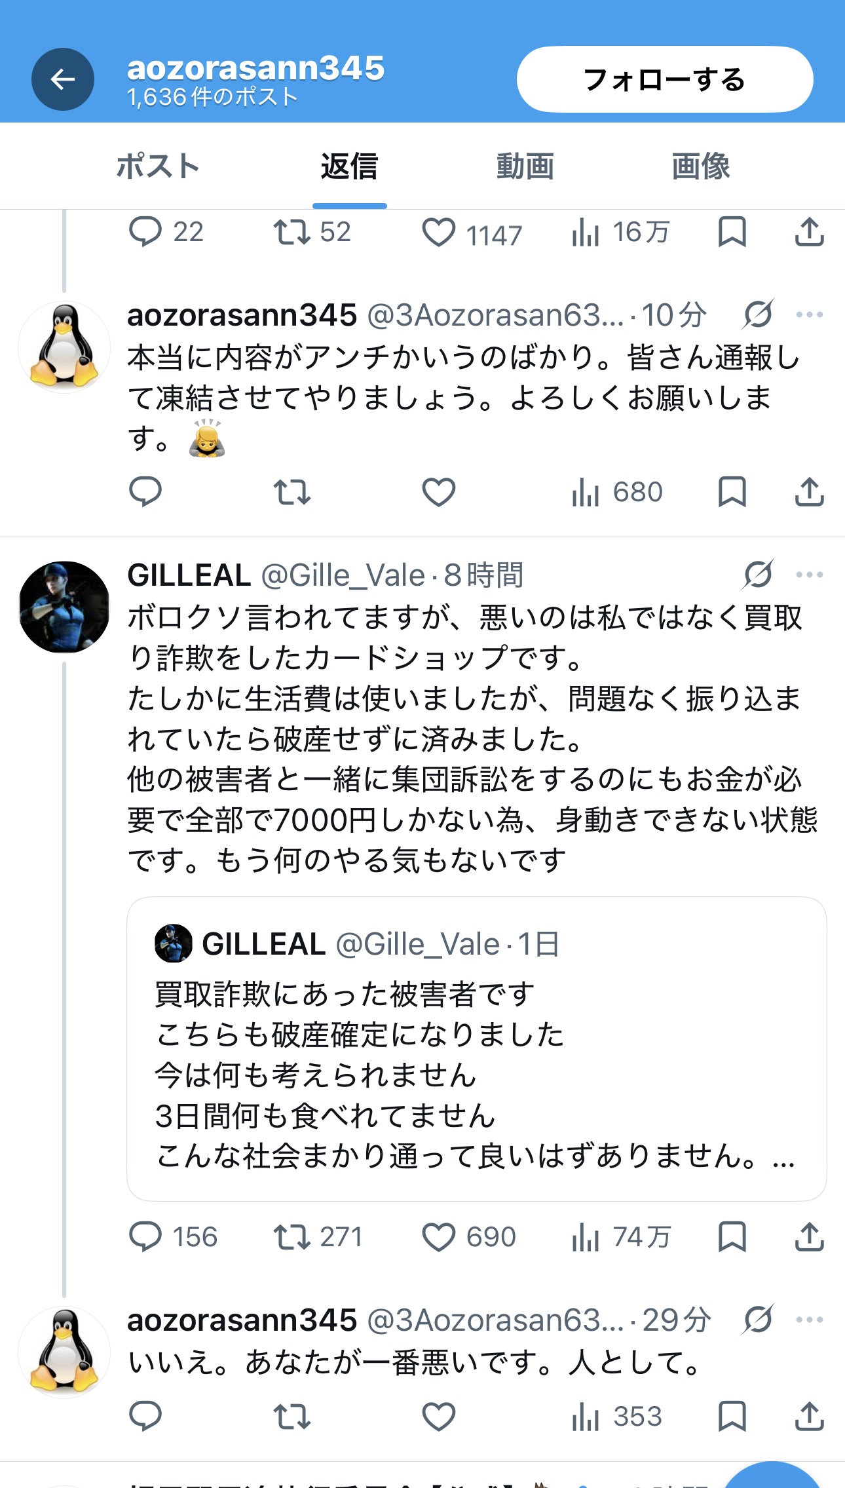This screenshot has height=1488, width=845.
Task: Select the 画像 tab
Action: pos(701,166)
